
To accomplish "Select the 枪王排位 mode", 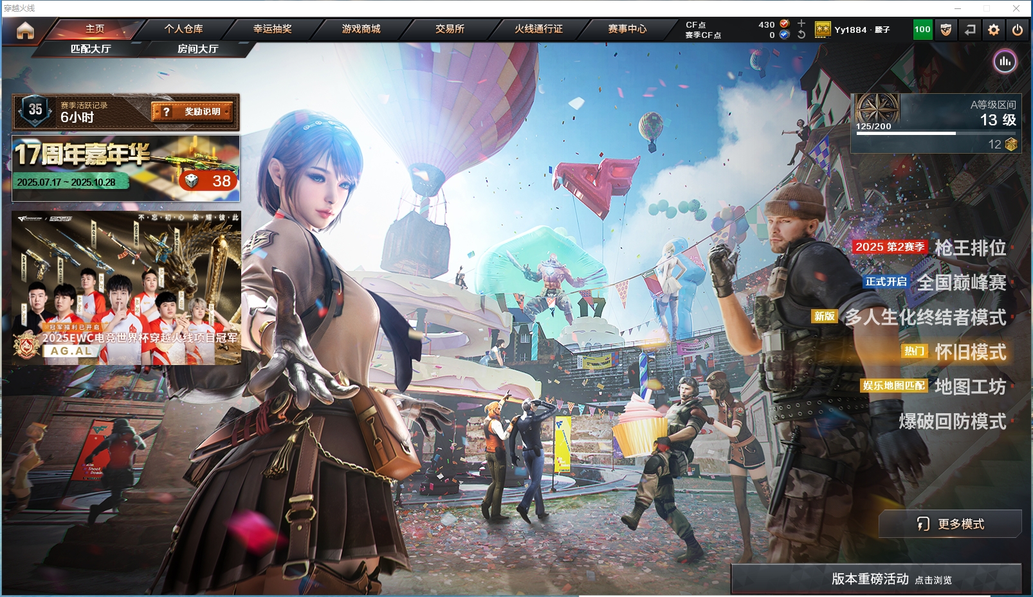I will [x=970, y=248].
